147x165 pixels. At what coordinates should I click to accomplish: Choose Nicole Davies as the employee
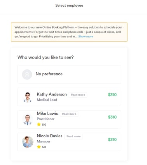point(69,142)
